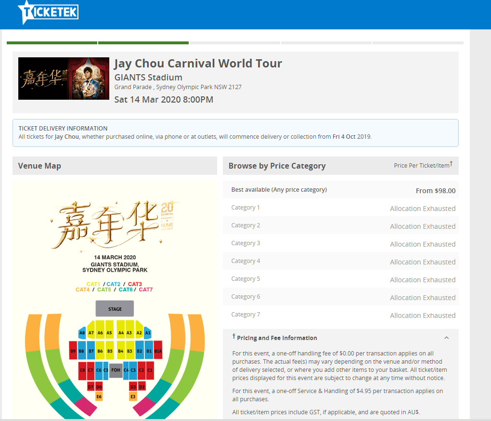
Task: Select blue seating section A8
Action: click(x=82, y=333)
